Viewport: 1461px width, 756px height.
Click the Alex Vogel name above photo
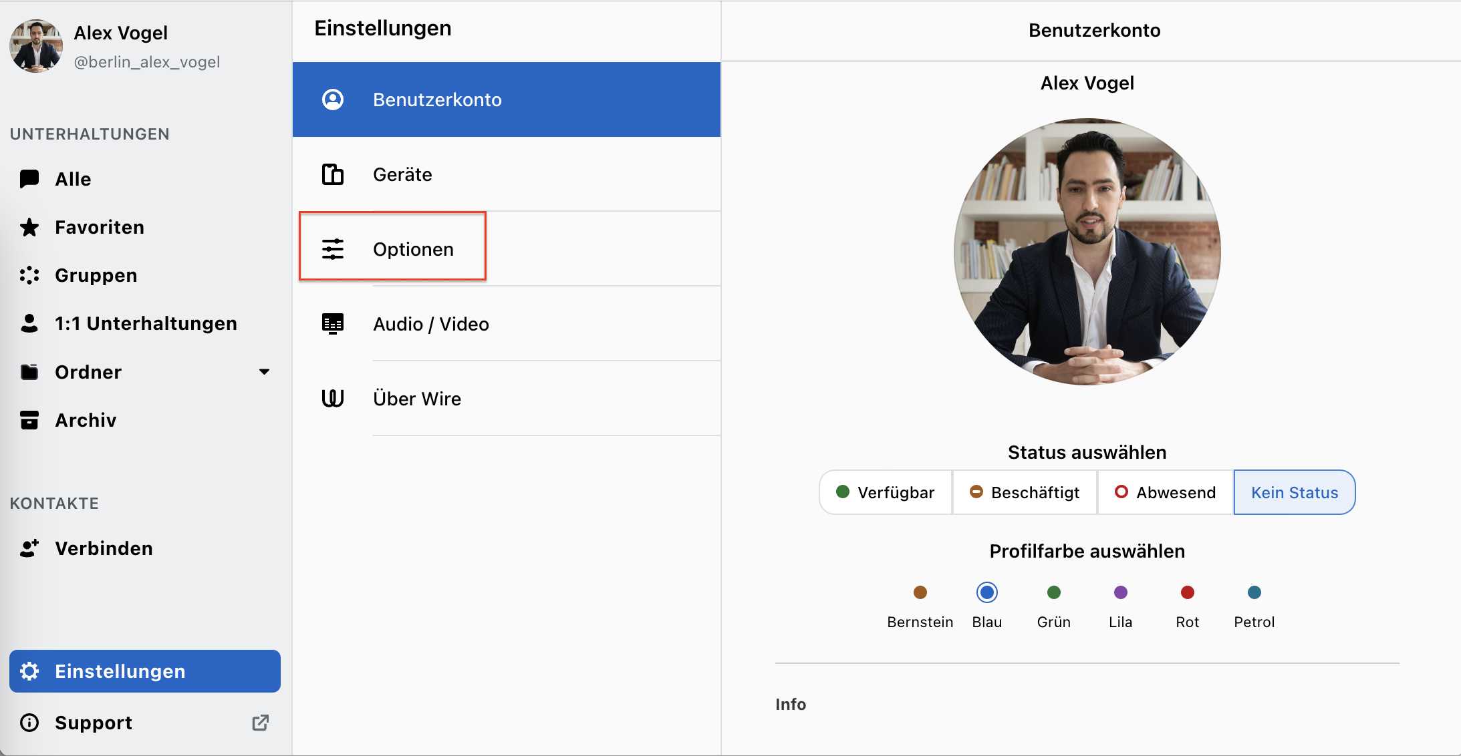point(1087,83)
